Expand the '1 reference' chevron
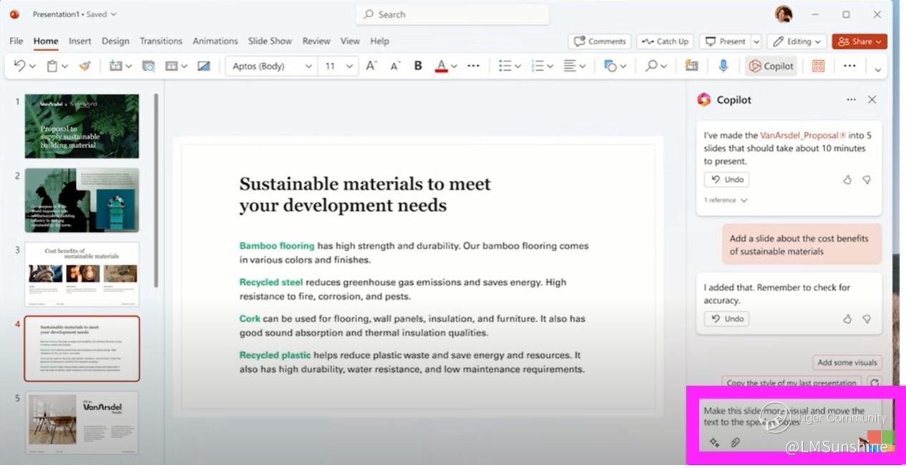Screen dimensions: 906x468 (x=744, y=200)
